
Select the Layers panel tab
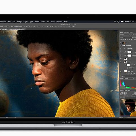click(x=121, y=32)
